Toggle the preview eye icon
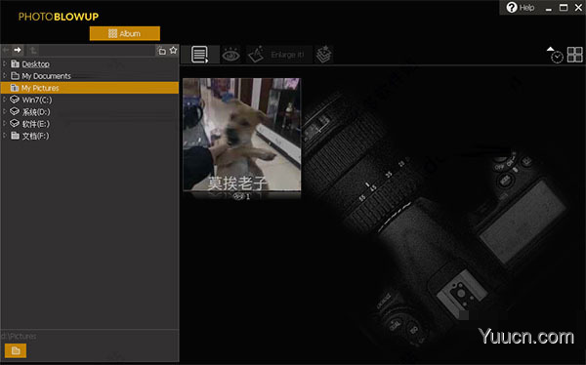 (x=230, y=55)
